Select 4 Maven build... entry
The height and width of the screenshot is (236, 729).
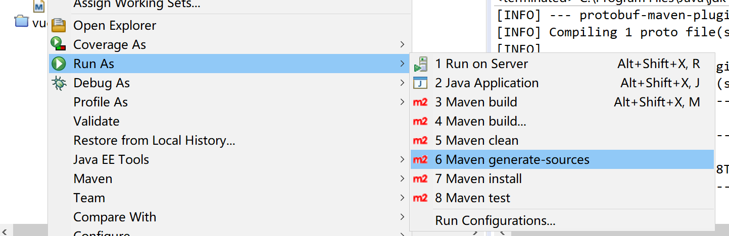coord(480,122)
